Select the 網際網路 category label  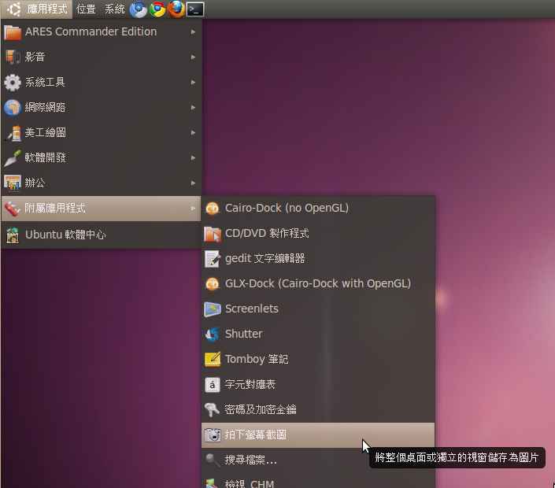pos(45,108)
